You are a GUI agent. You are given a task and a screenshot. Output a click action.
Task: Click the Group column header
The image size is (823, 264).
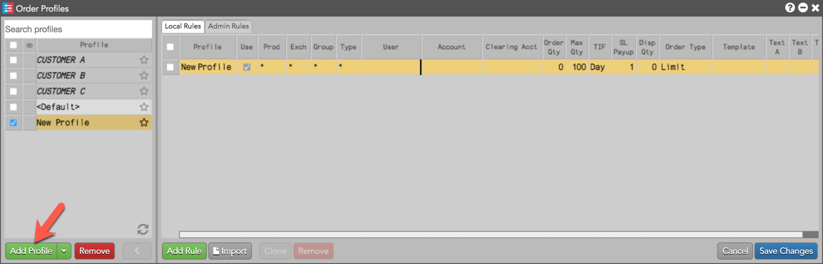pos(323,46)
